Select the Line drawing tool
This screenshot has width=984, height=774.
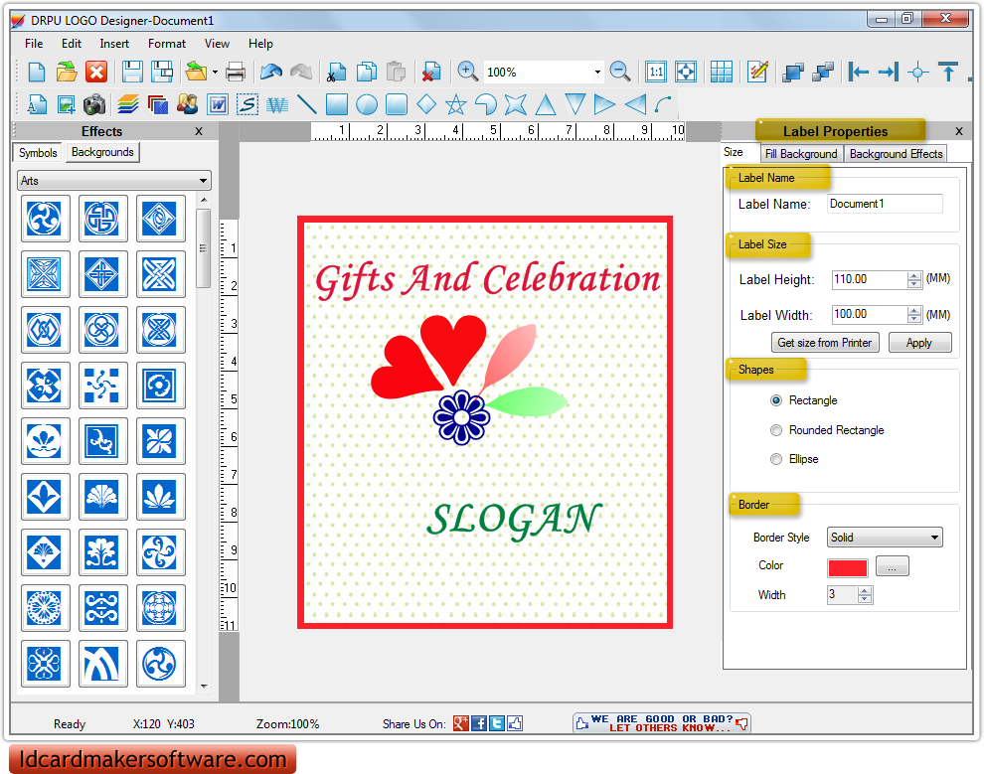click(306, 103)
